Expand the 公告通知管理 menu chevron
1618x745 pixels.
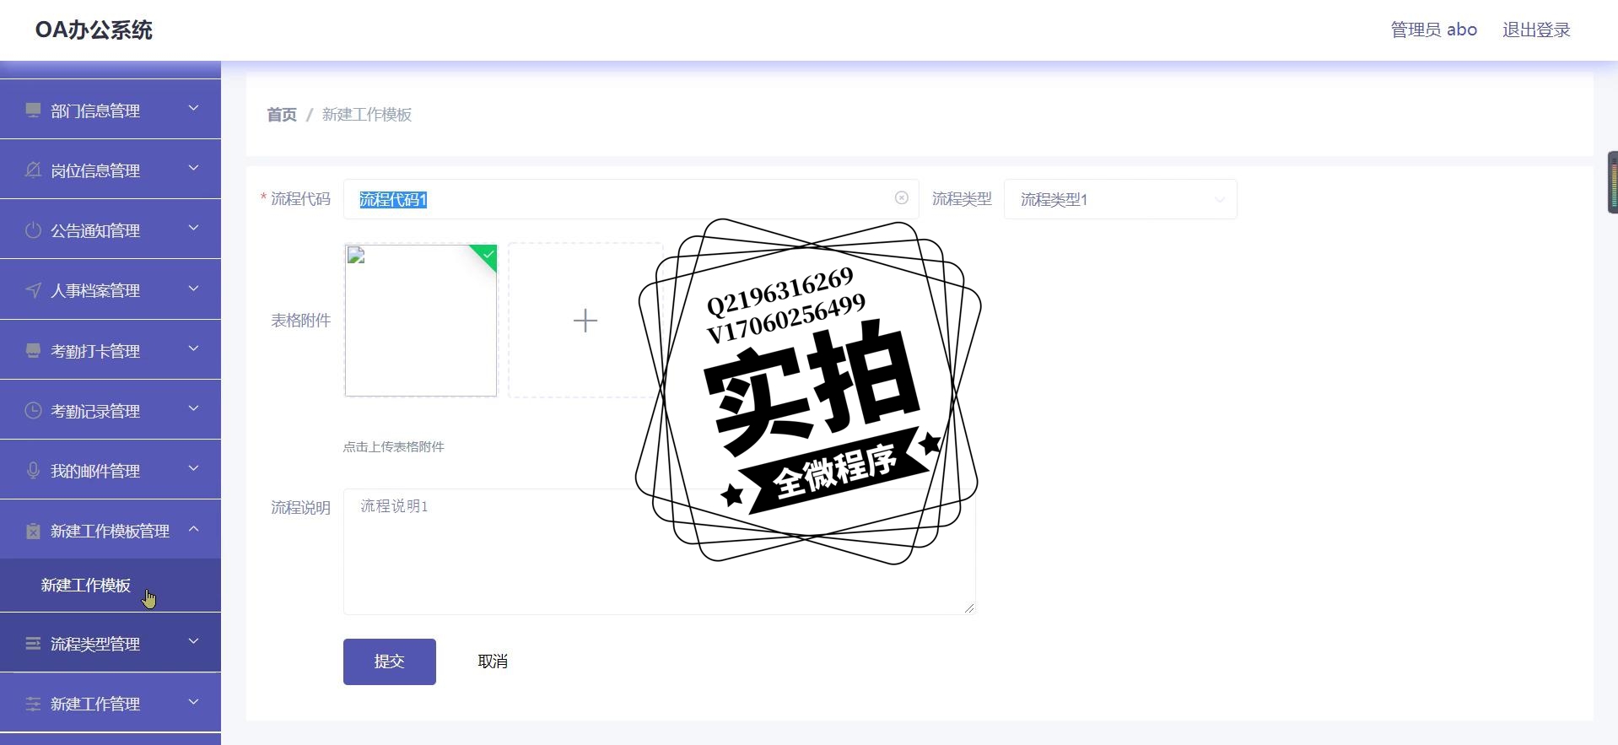[x=193, y=228]
